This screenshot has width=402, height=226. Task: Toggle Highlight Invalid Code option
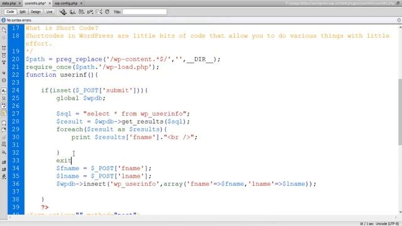point(4,98)
